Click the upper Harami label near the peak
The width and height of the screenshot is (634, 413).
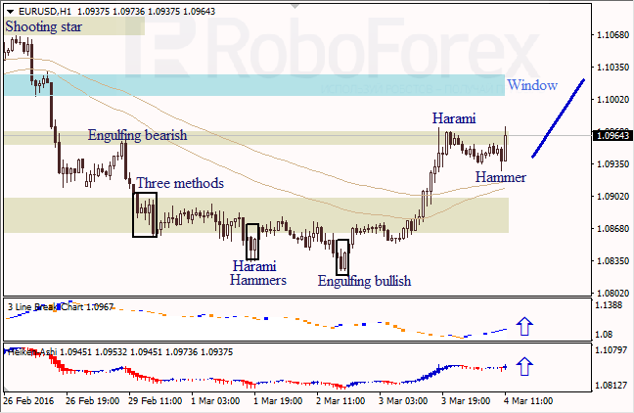pyautogui.click(x=454, y=118)
